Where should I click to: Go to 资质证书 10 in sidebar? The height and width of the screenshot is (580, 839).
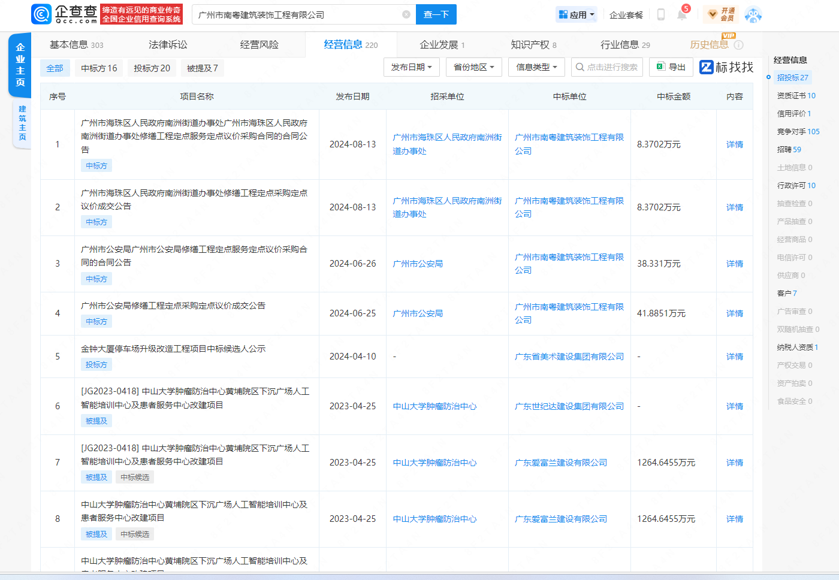pyautogui.click(x=796, y=96)
